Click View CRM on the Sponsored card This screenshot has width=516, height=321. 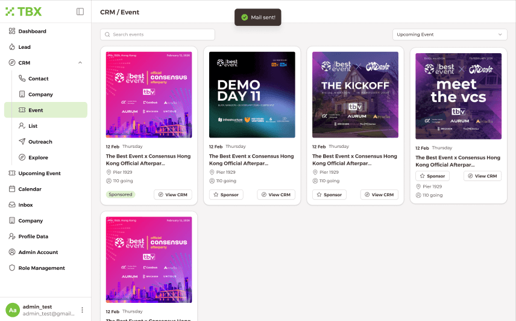point(173,194)
